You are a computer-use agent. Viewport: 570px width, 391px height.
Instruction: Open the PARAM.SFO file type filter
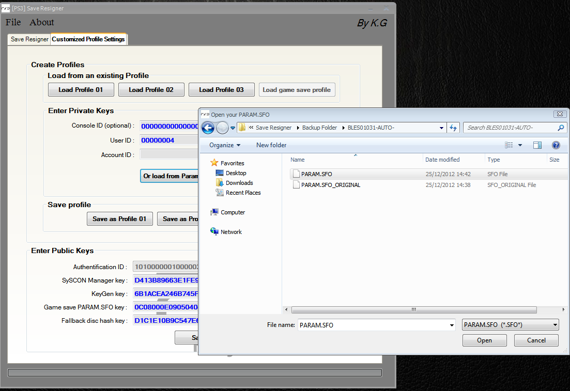coord(511,325)
